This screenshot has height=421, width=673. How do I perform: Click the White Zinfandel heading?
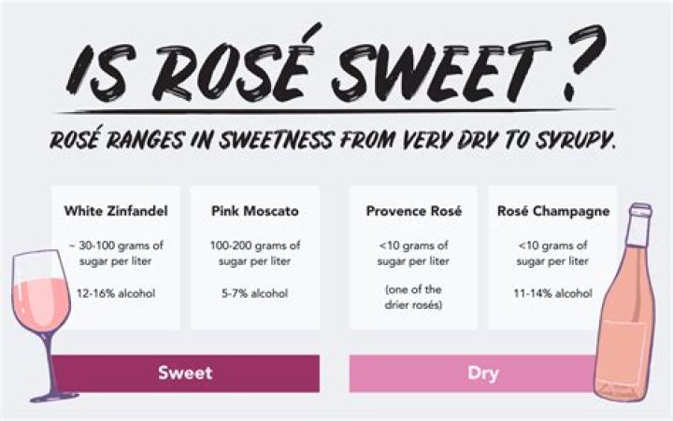coord(116,211)
